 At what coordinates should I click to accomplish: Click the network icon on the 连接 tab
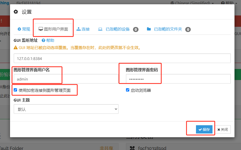78,29
